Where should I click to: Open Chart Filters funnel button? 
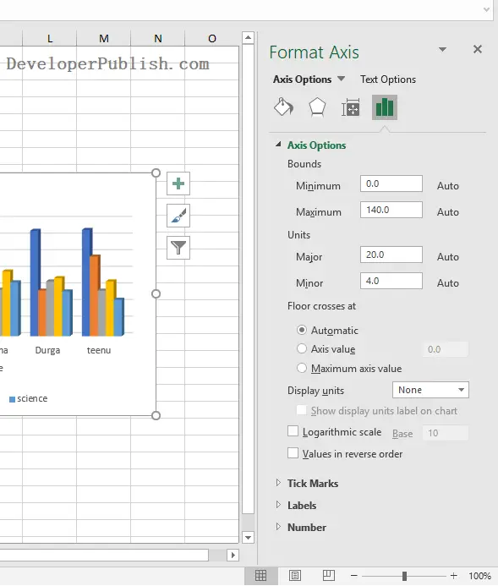coord(178,248)
